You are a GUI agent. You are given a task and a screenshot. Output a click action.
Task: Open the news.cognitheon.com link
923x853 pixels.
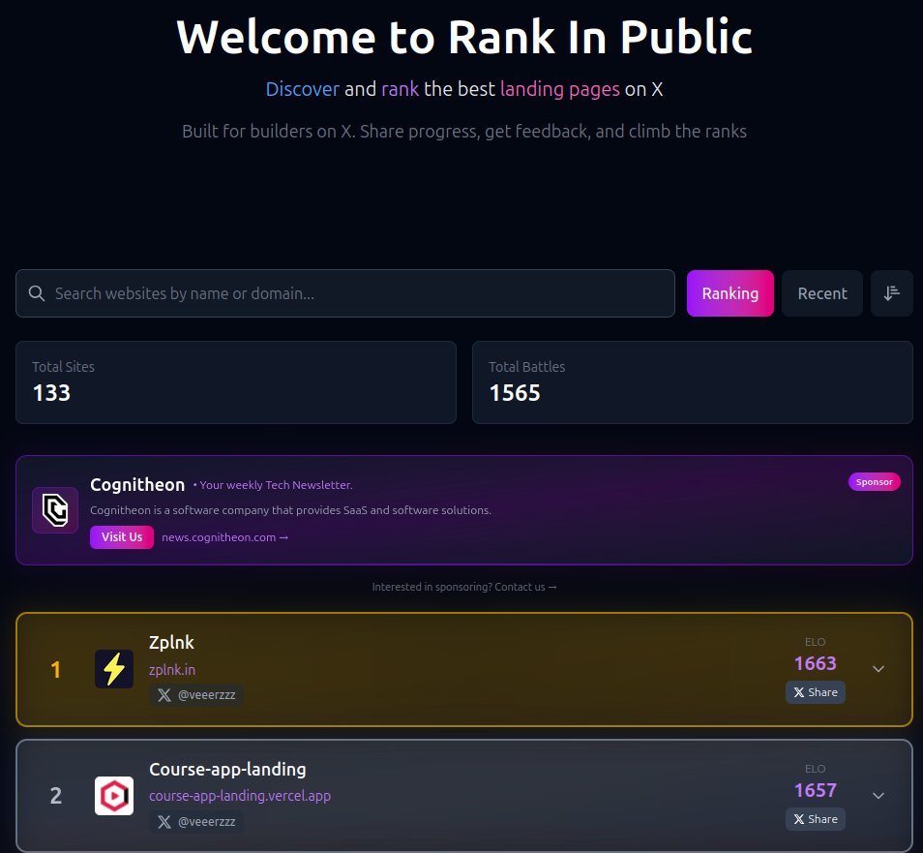tap(224, 537)
